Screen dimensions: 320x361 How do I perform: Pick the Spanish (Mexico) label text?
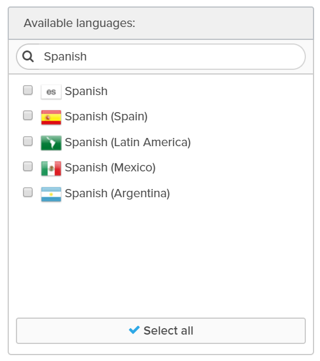pyautogui.click(x=110, y=168)
